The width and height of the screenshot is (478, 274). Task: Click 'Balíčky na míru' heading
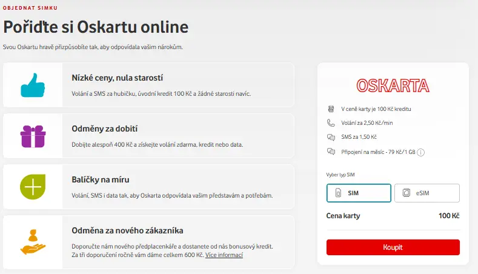[101, 179]
